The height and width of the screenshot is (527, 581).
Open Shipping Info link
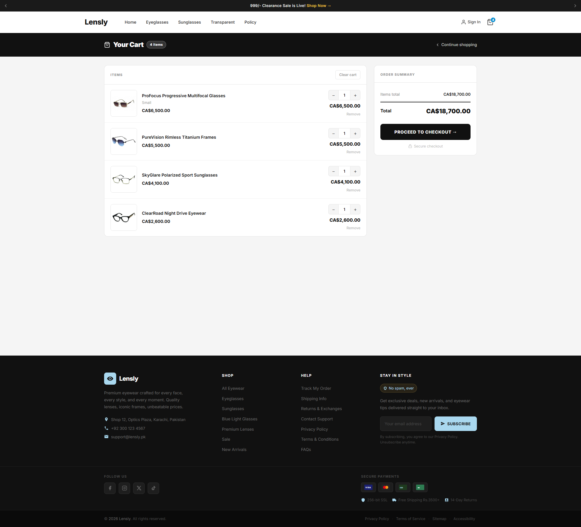tap(313, 399)
